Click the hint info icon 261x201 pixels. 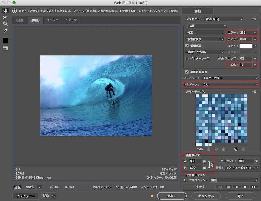pyautogui.click(x=15, y=11)
